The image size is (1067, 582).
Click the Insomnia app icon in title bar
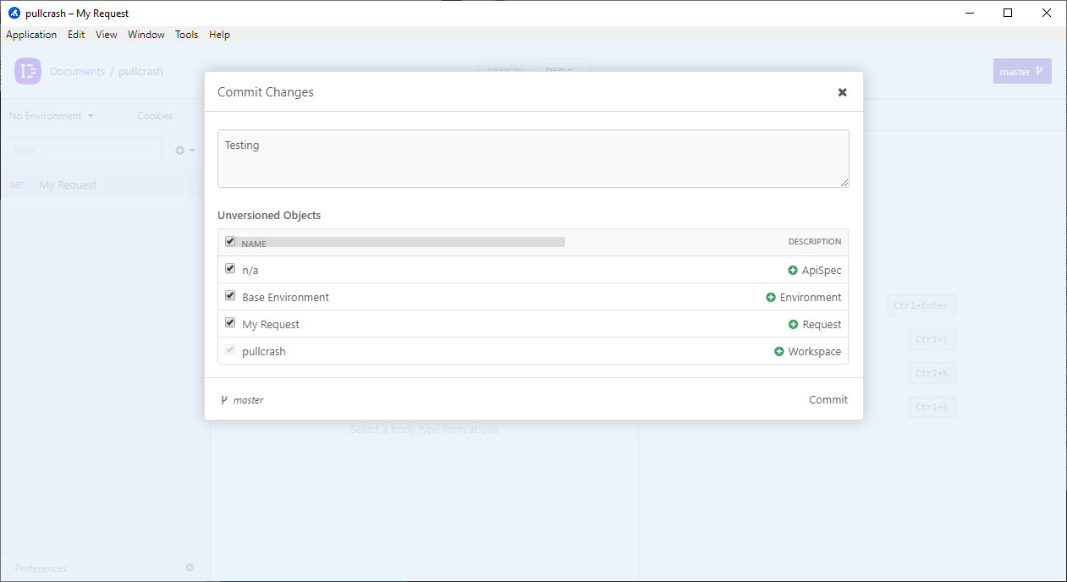point(14,13)
